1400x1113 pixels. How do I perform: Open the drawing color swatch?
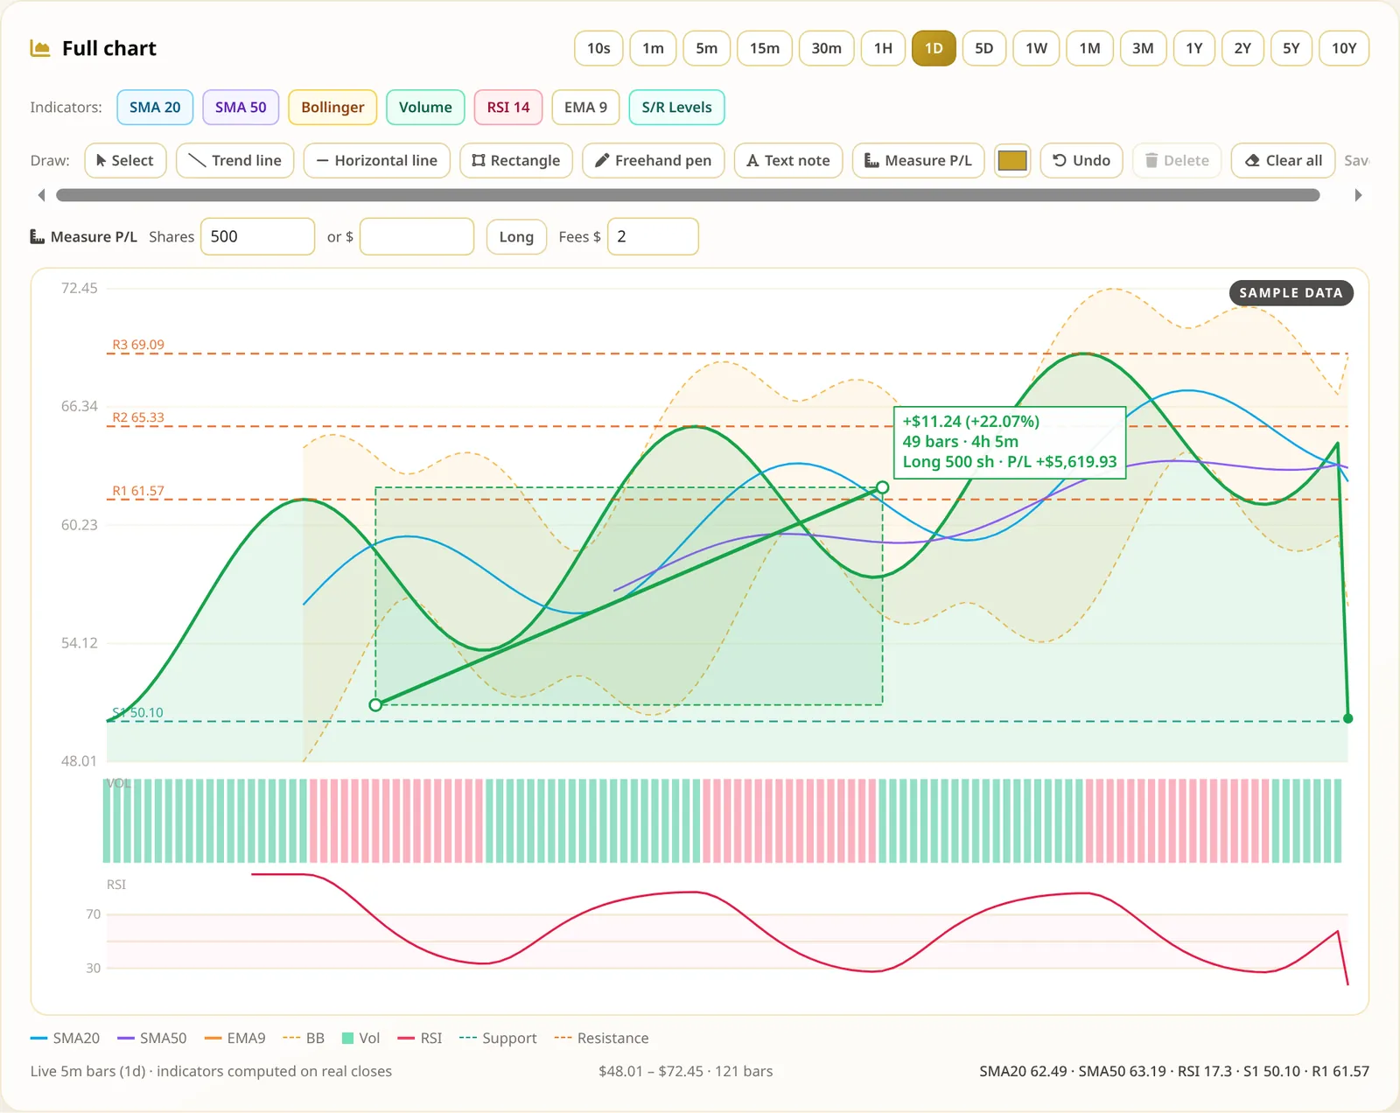coord(1012,160)
